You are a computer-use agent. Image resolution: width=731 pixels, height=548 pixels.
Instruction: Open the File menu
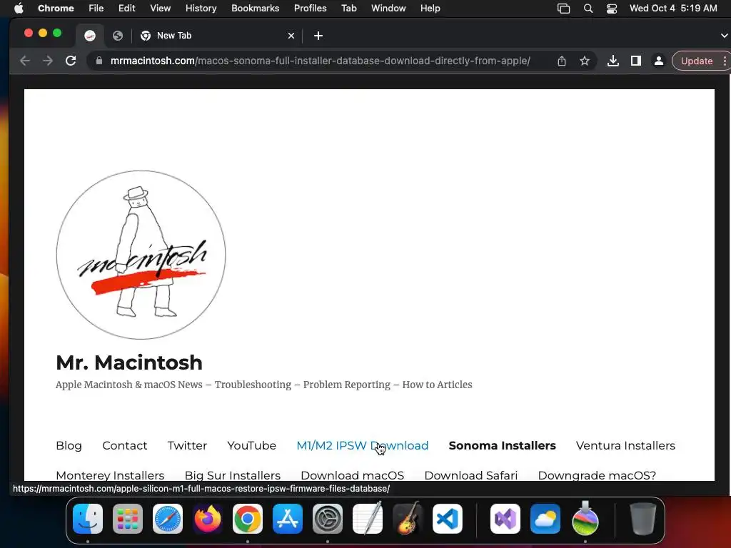point(96,8)
